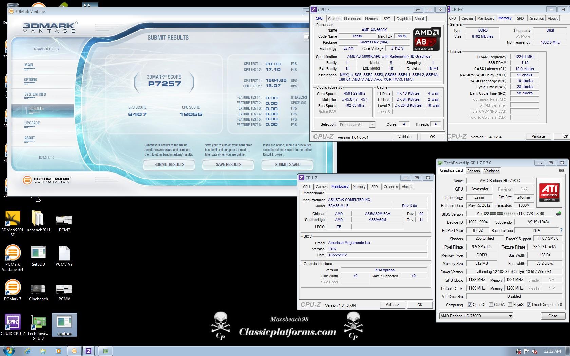The image size is (570, 356).
Task: Click Validate in CPU-Z CPU window
Action: click(405, 137)
